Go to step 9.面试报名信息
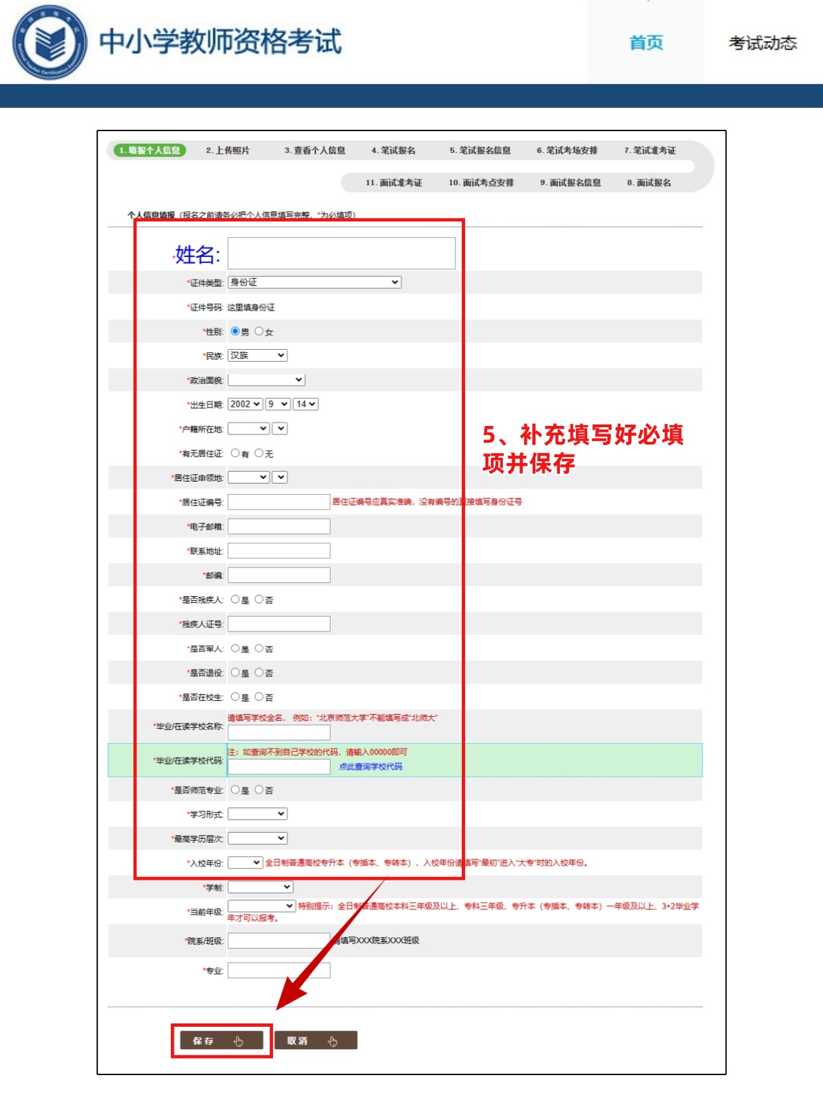Viewport: 823px width, 1097px height. click(571, 183)
